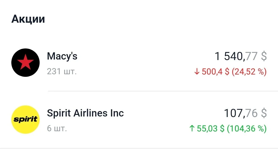The image size is (278, 150).
Task: Open the Spirit Airlines Inc stock name
Action: (85, 113)
